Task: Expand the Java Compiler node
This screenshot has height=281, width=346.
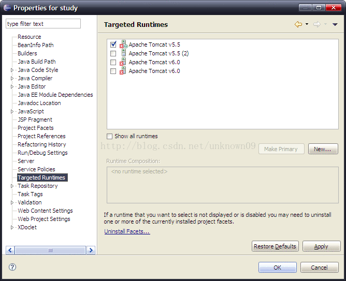Action: point(12,78)
